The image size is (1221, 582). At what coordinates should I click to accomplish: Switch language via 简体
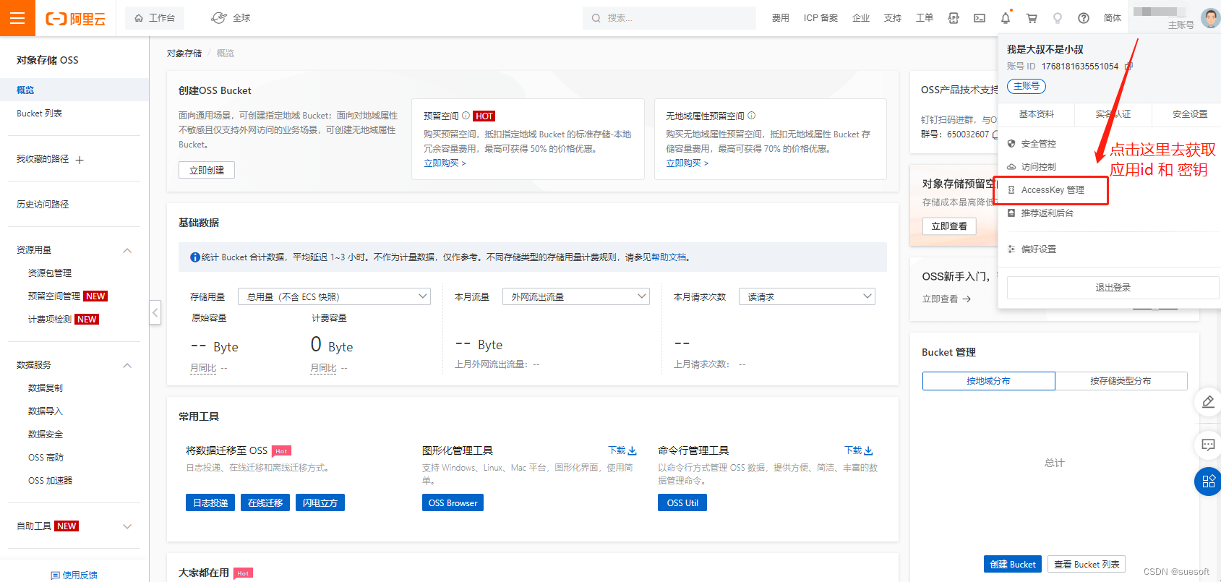[x=1113, y=18]
